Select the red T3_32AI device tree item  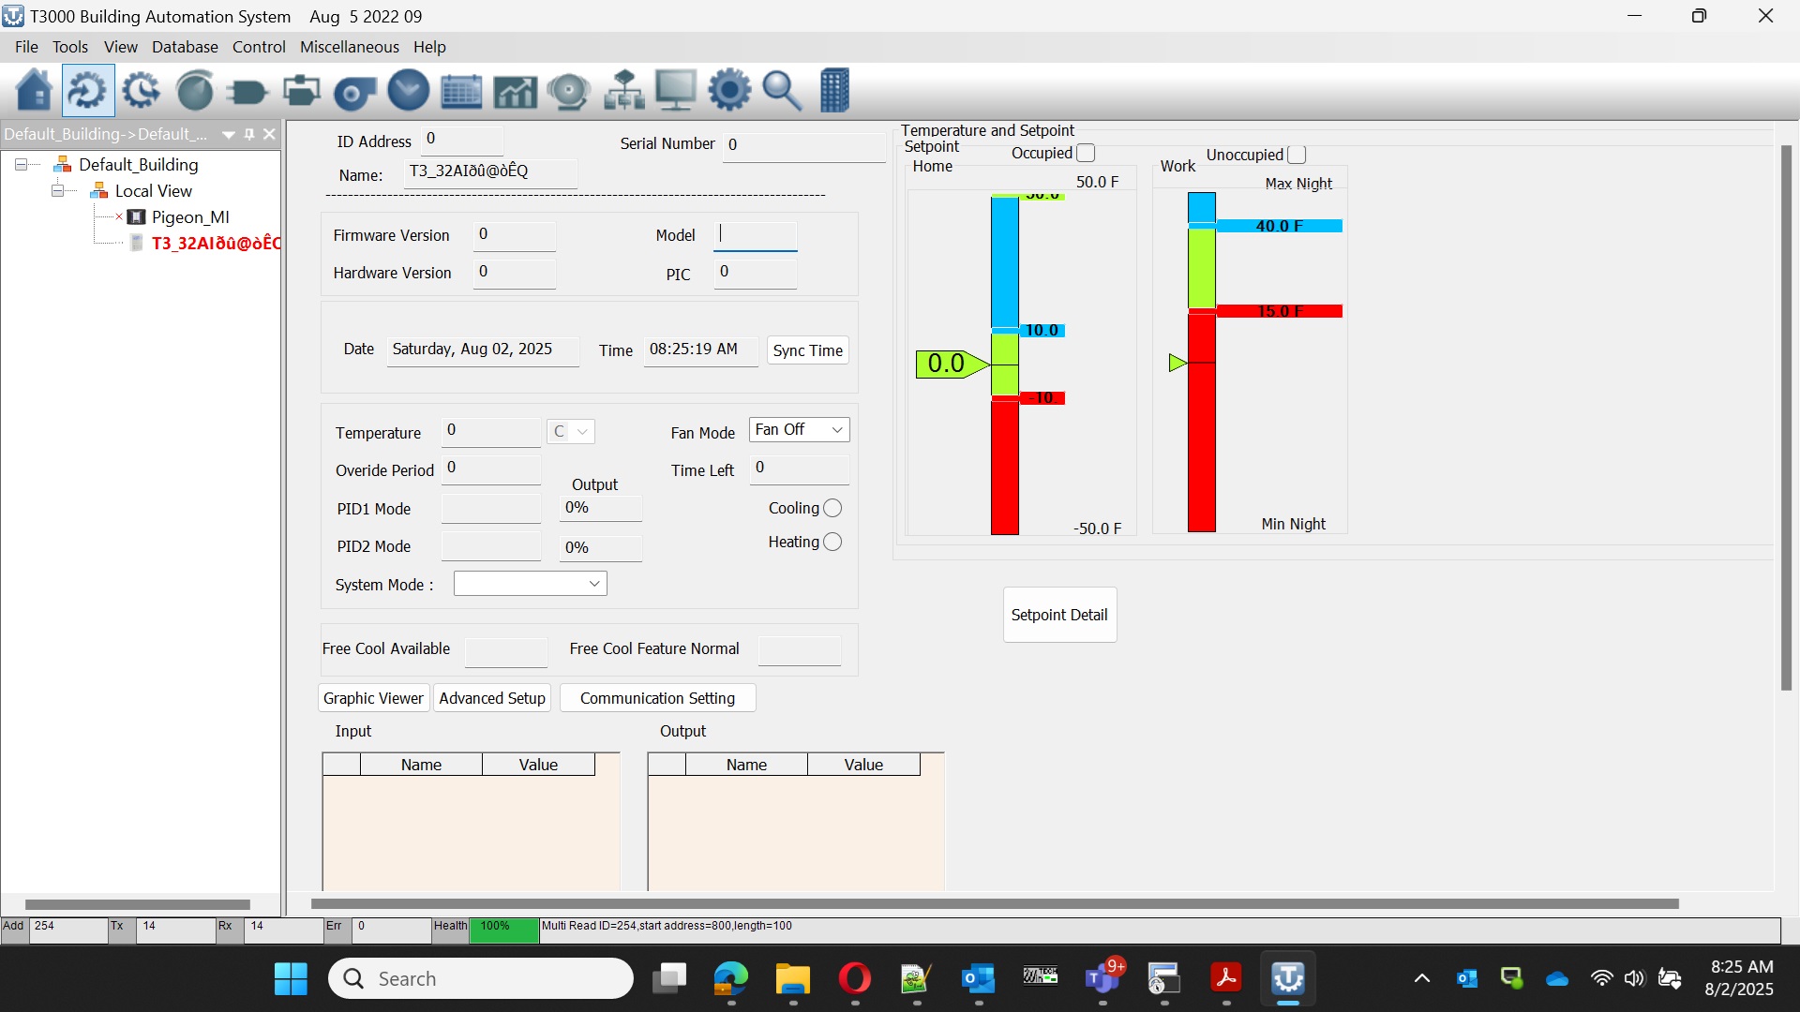click(216, 244)
